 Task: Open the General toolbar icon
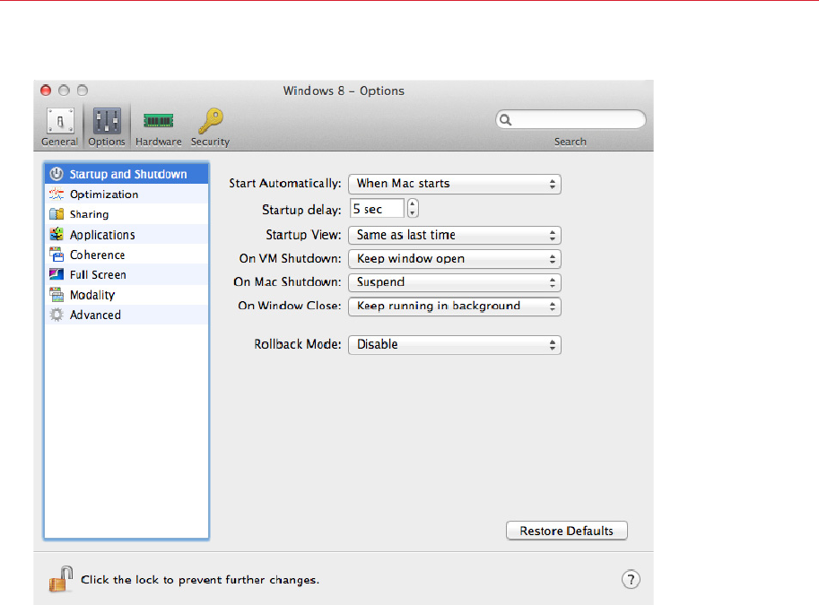pyautogui.click(x=60, y=121)
